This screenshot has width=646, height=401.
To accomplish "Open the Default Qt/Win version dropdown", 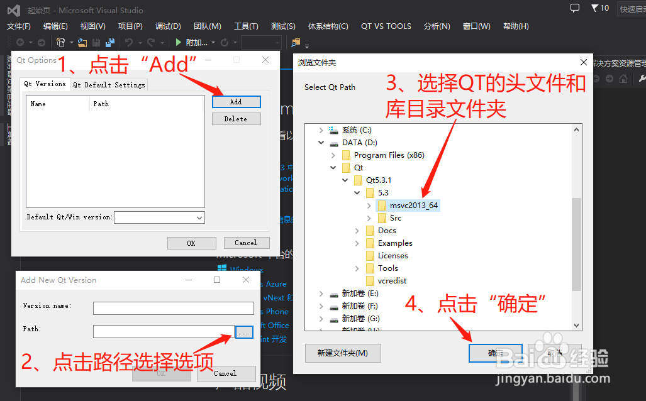I will pyautogui.click(x=199, y=217).
